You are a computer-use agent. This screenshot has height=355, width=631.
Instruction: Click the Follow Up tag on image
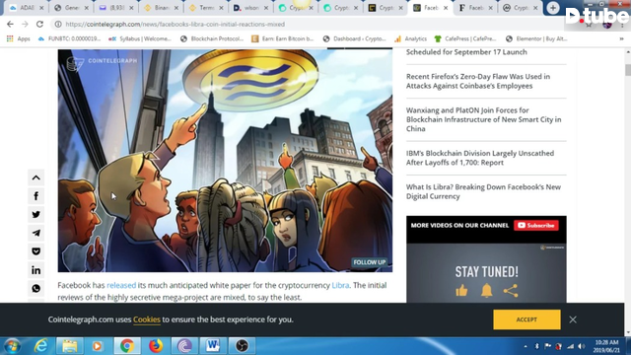pyautogui.click(x=369, y=262)
